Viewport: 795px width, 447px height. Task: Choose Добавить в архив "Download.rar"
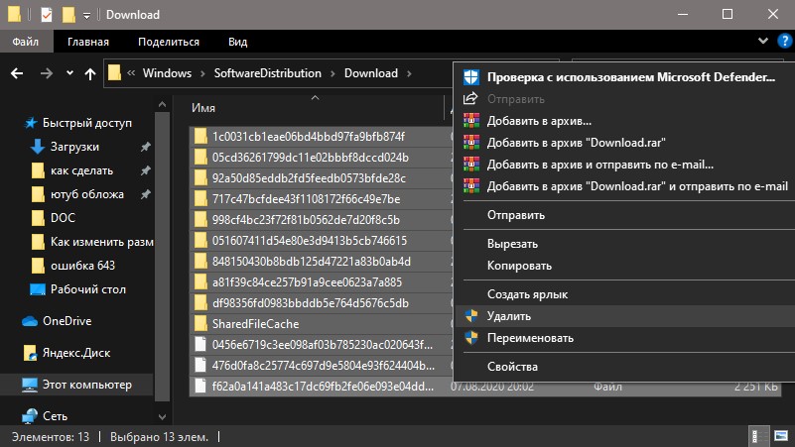[x=624, y=143]
